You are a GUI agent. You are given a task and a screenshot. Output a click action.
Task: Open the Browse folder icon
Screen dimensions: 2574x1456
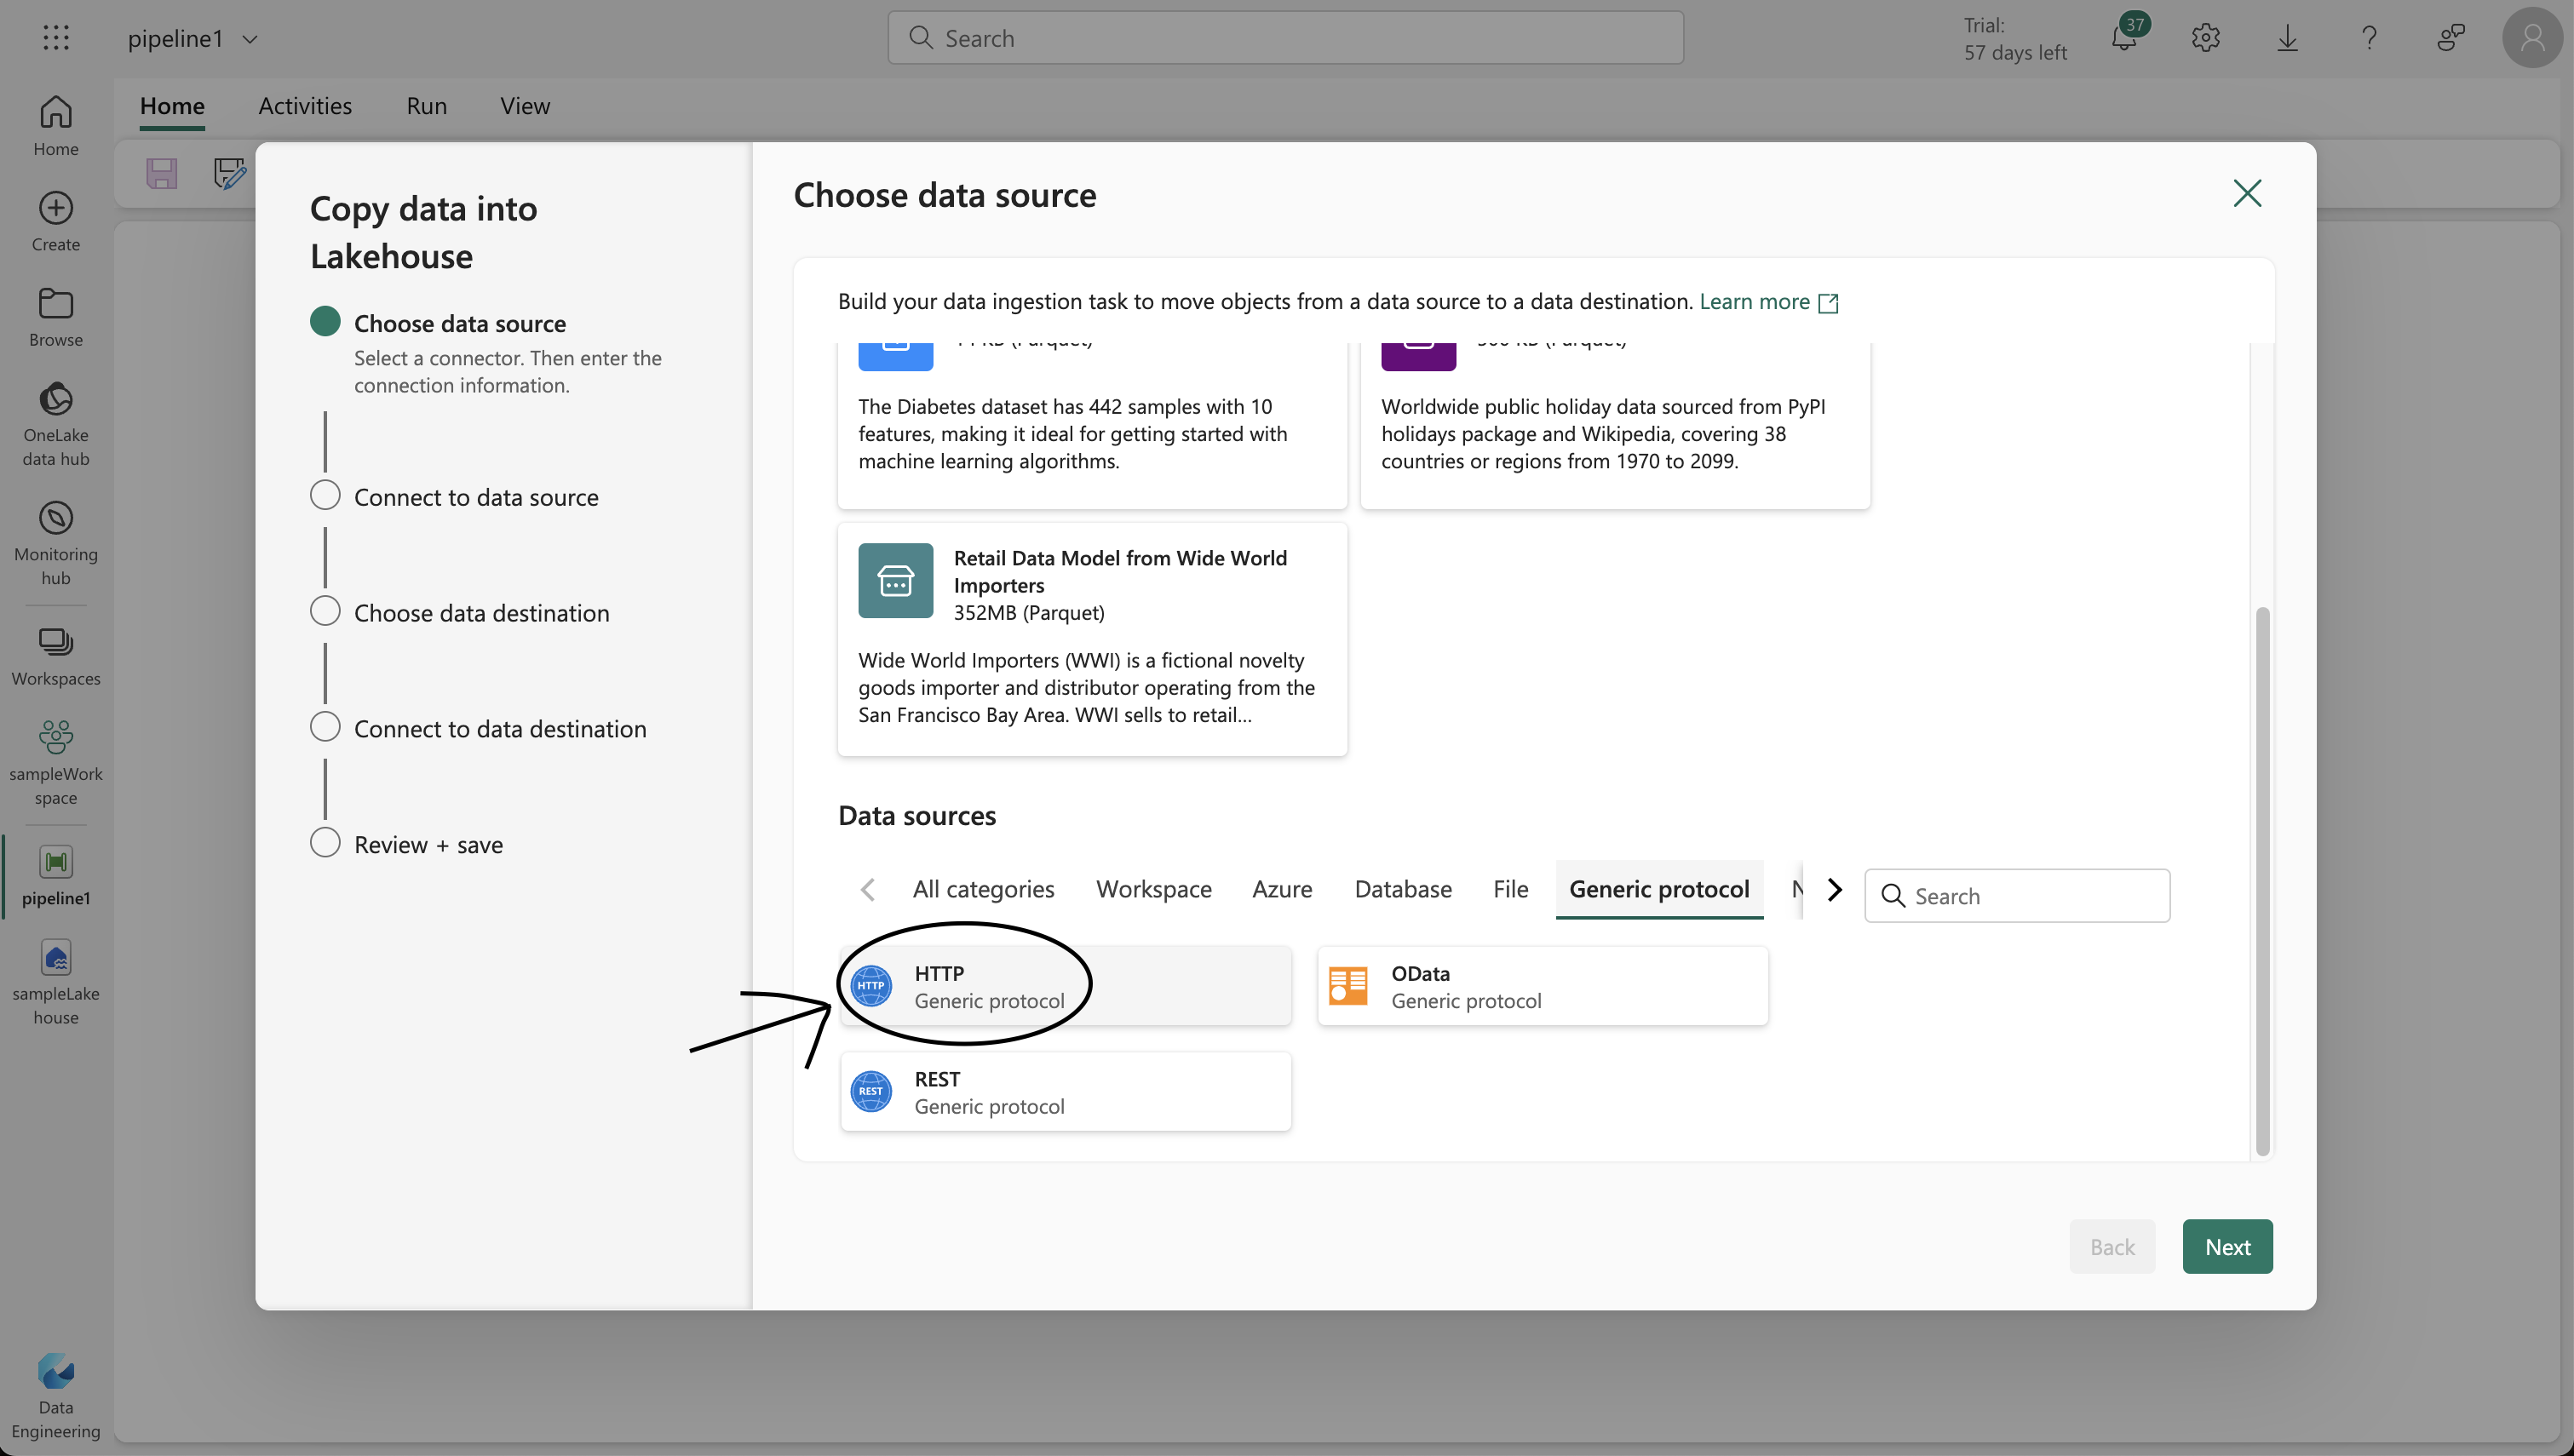(56, 317)
